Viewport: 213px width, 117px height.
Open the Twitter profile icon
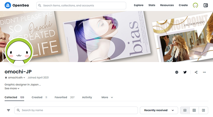point(185,72)
